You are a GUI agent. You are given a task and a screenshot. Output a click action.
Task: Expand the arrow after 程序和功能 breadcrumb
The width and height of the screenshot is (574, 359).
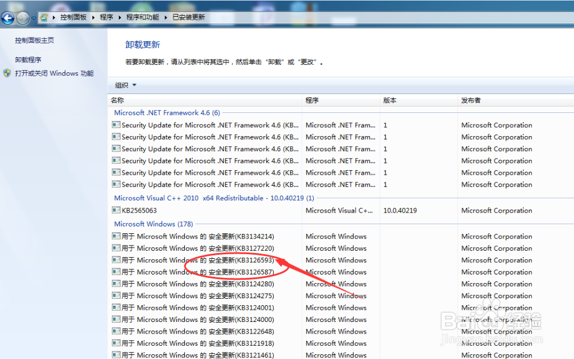(x=165, y=17)
